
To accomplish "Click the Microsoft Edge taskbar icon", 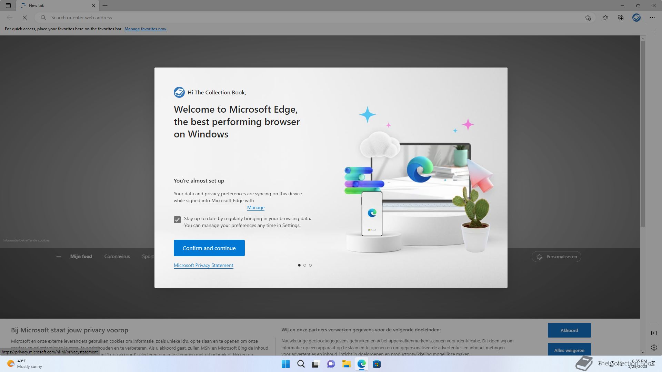I will [361, 364].
